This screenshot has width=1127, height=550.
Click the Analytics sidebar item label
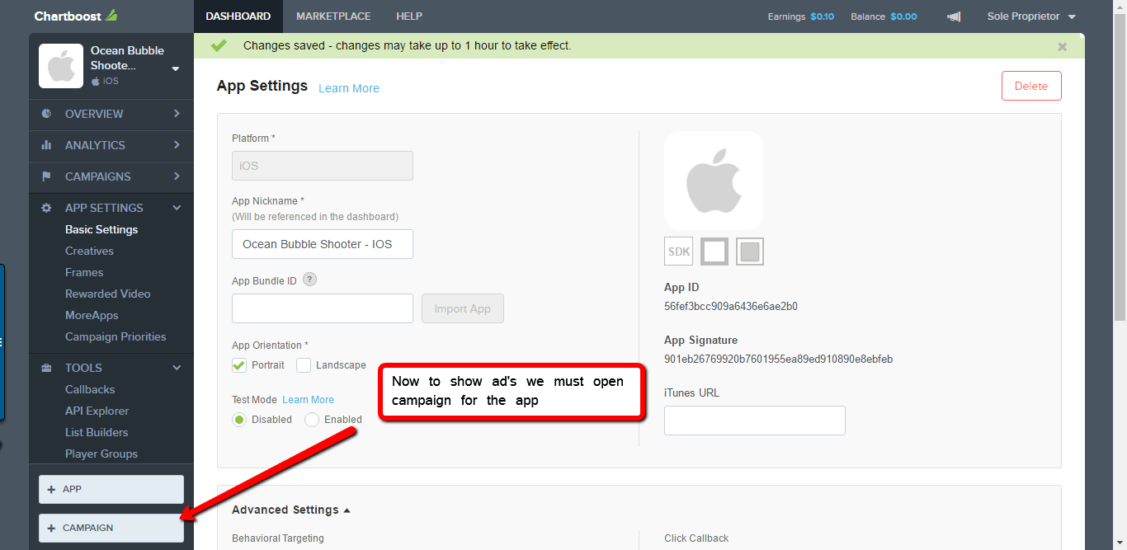coord(95,145)
